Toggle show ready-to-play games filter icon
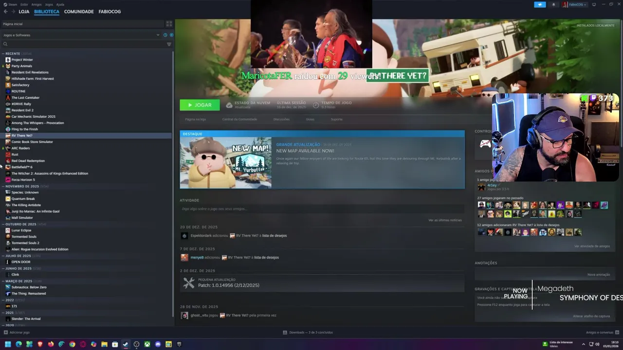 tap(171, 35)
